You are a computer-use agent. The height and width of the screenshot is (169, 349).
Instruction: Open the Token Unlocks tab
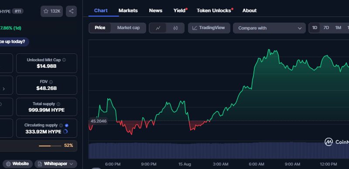pos(214,11)
